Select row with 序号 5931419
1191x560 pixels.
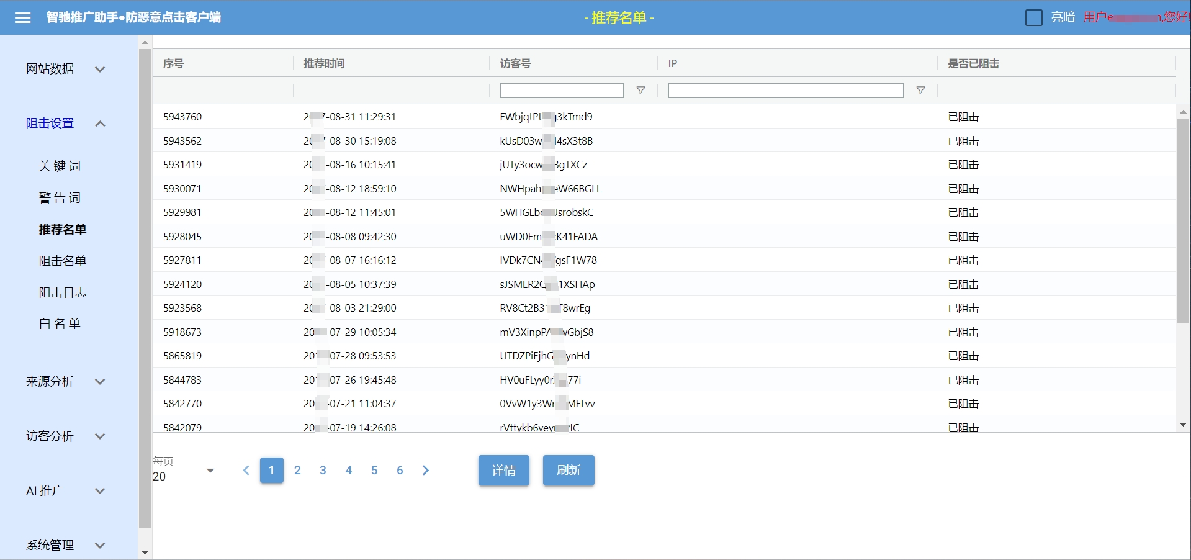pos(664,165)
